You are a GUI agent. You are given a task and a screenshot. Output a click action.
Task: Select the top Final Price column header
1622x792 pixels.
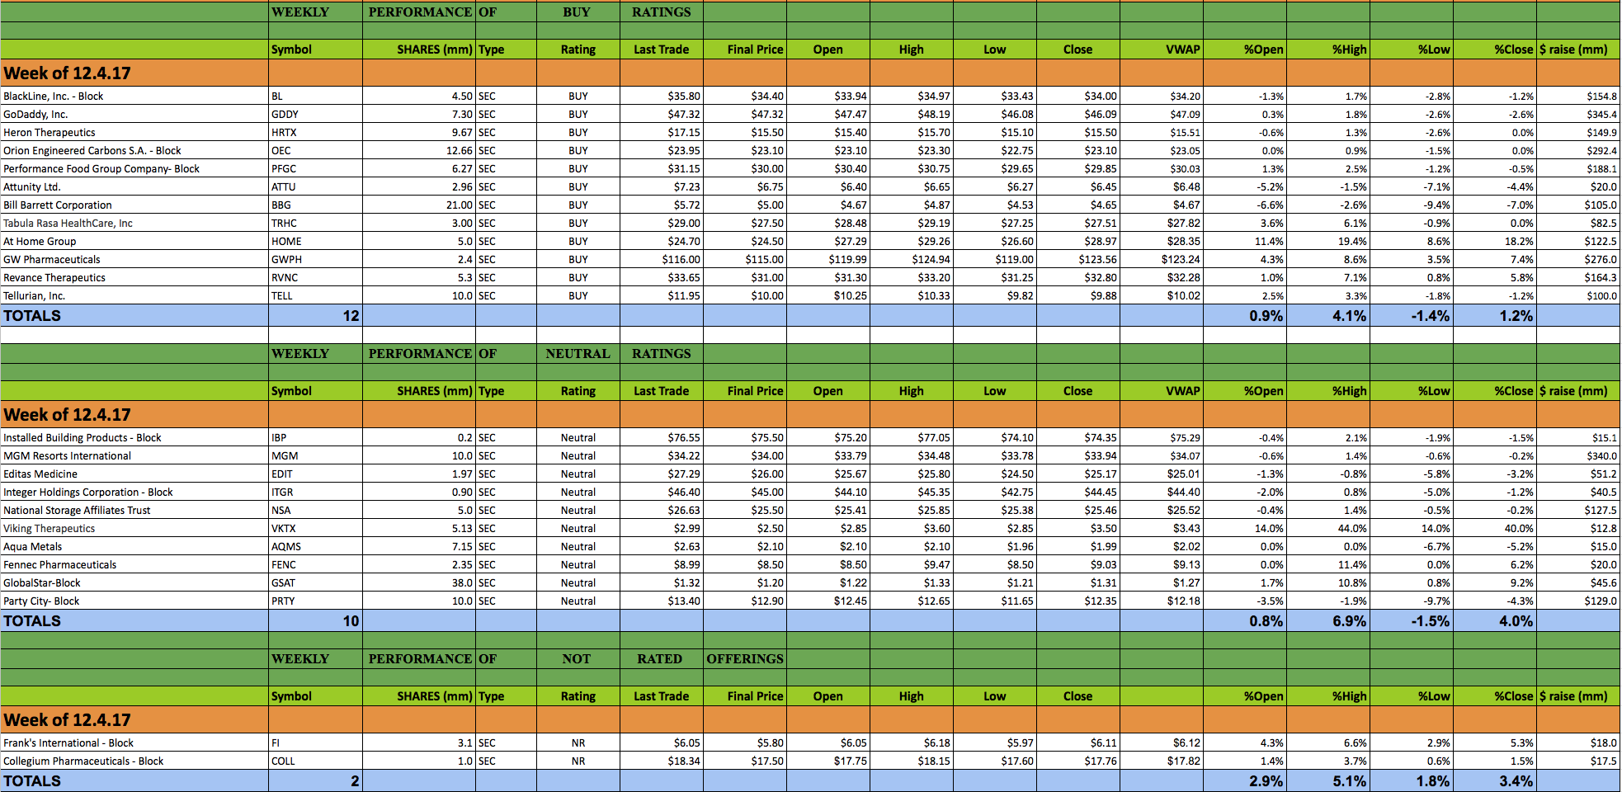(x=745, y=49)
